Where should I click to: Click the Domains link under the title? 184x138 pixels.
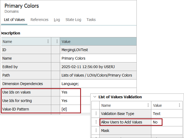pyautogui.click(x=11, y=11)
